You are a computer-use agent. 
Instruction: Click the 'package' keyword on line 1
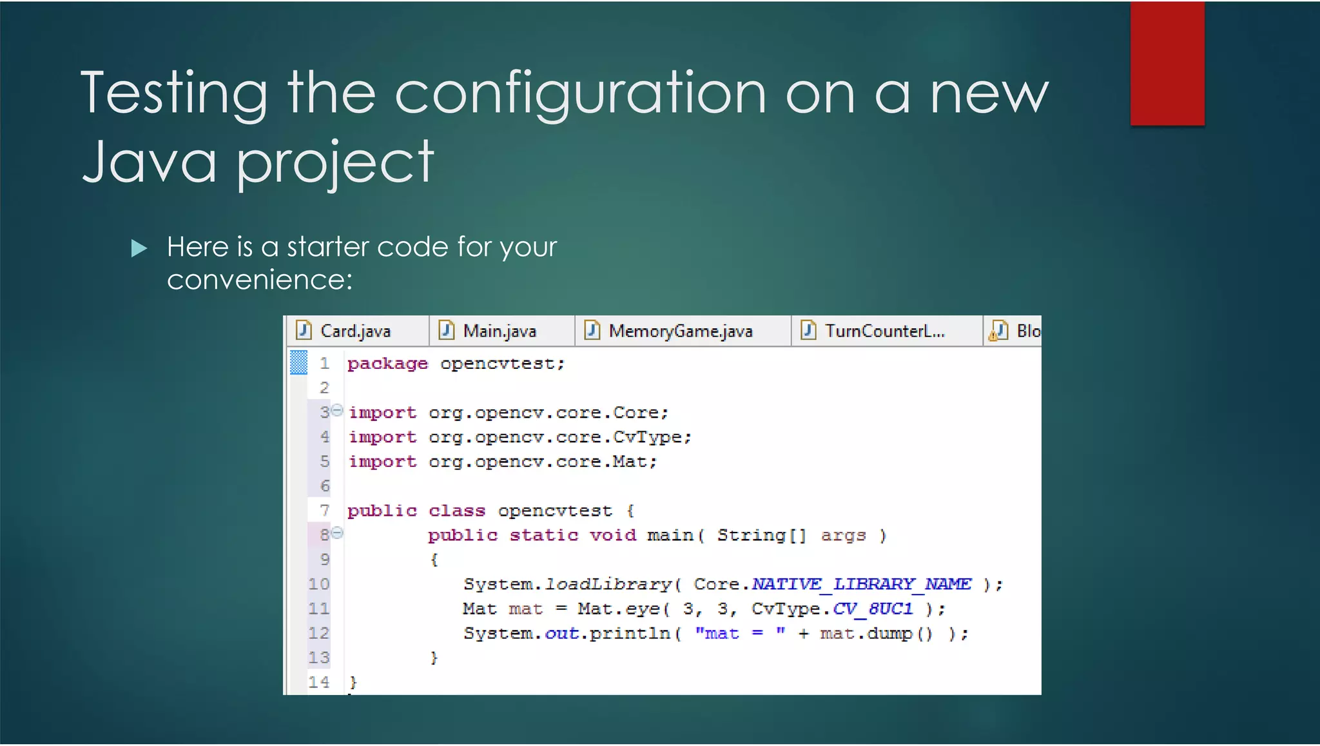click(x=387, y=364)
